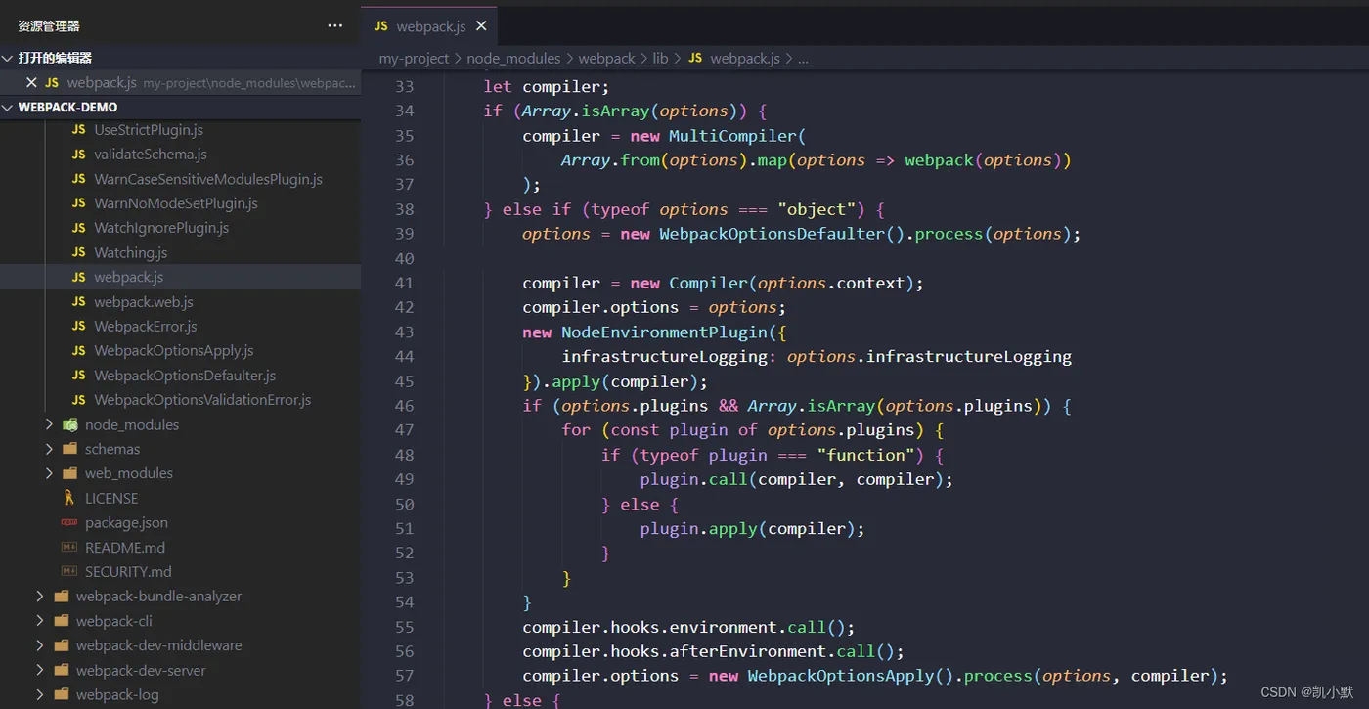
Task: Click 'compiler.hooks.environment.call();' line
Action: (x=688, y=627)
